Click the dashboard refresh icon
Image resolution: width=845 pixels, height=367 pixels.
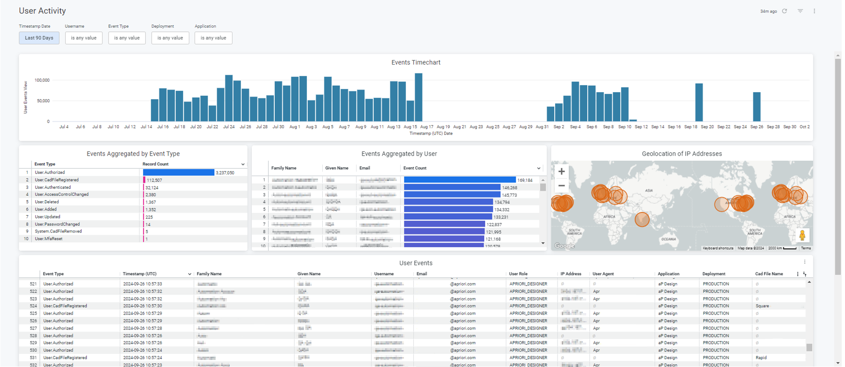[784, 11]
